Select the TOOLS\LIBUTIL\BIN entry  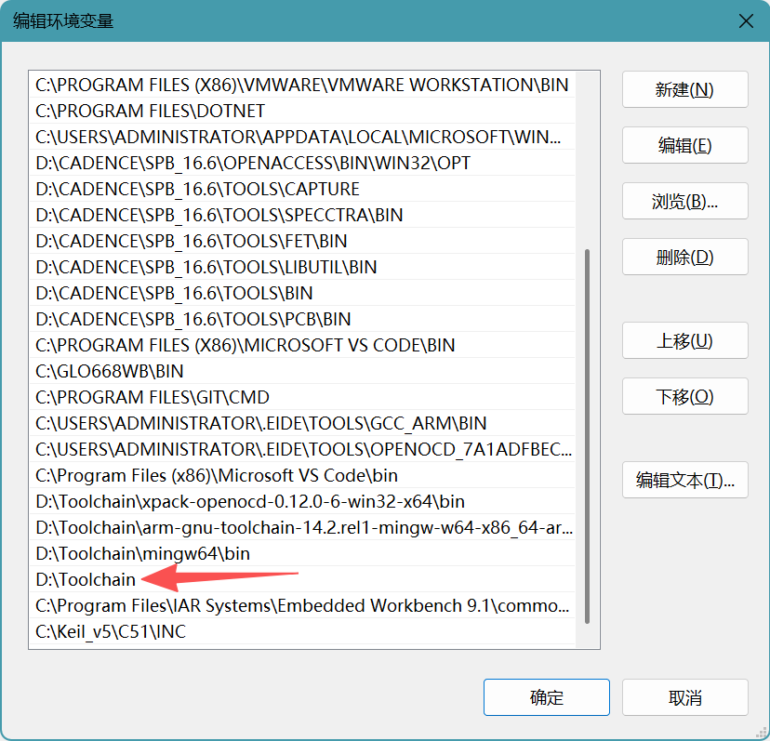coord(302,267)
